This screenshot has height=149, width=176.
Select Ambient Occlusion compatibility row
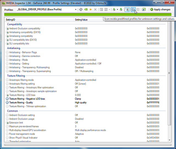(85, 29)
